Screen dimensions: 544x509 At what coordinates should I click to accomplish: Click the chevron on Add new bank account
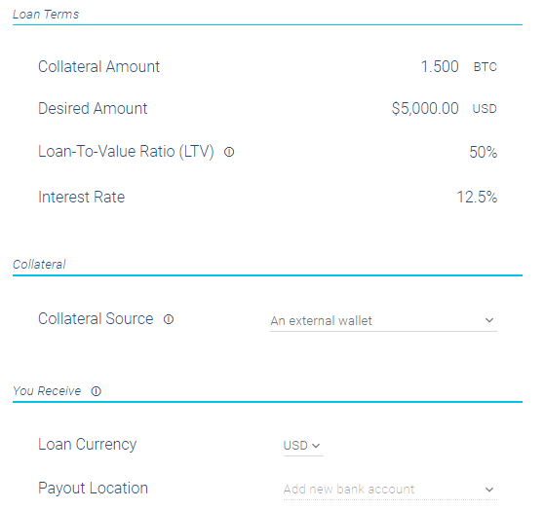489,490
